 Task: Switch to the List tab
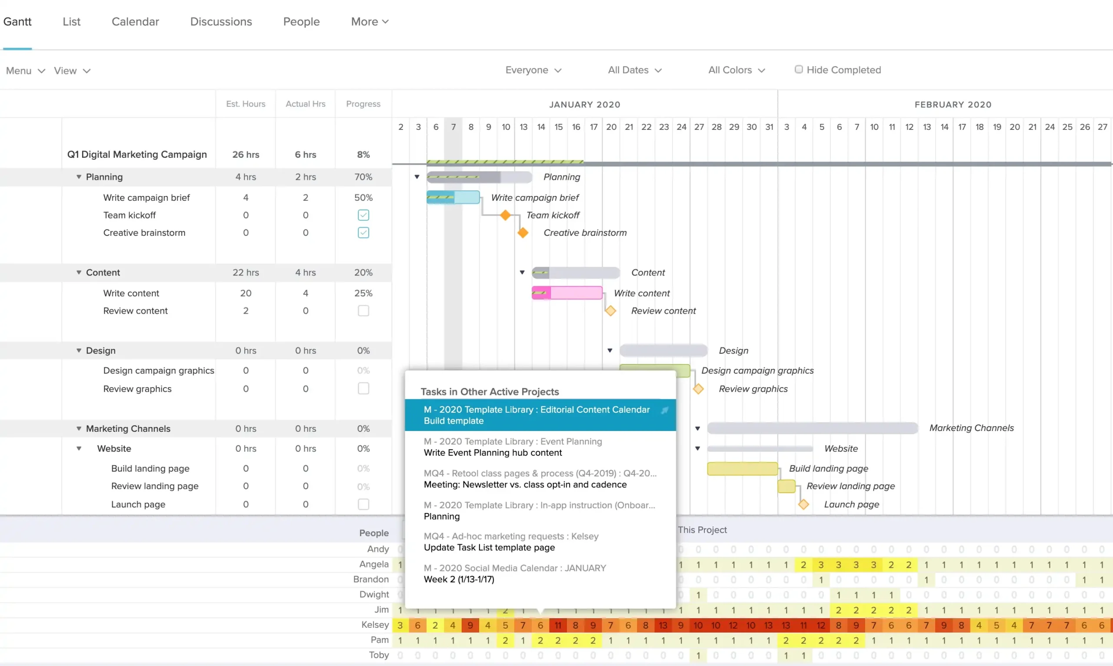[71, 22]
